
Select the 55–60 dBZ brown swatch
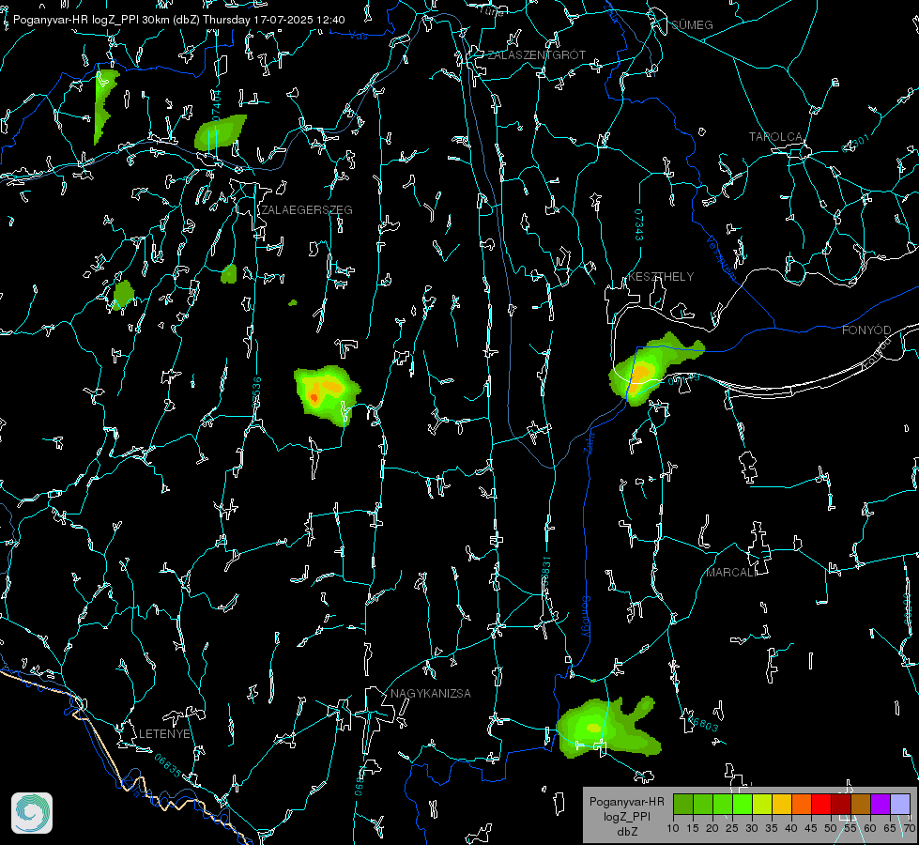tap(861, 804)
